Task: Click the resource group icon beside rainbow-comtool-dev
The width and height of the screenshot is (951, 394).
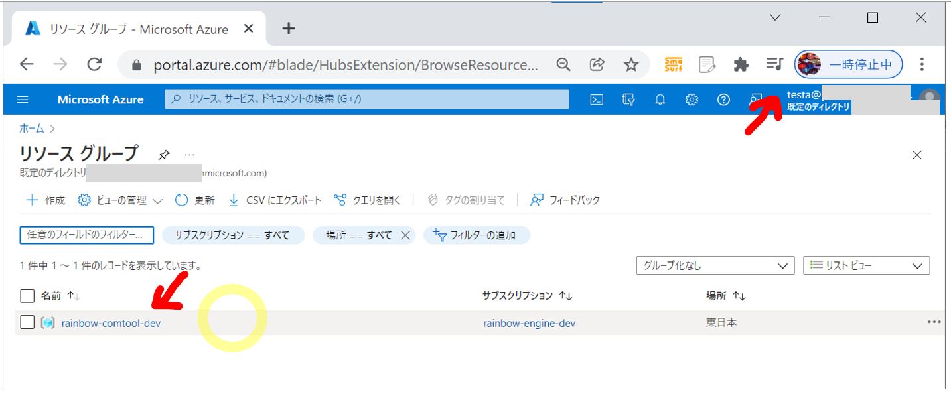Action: pos(47,323)
